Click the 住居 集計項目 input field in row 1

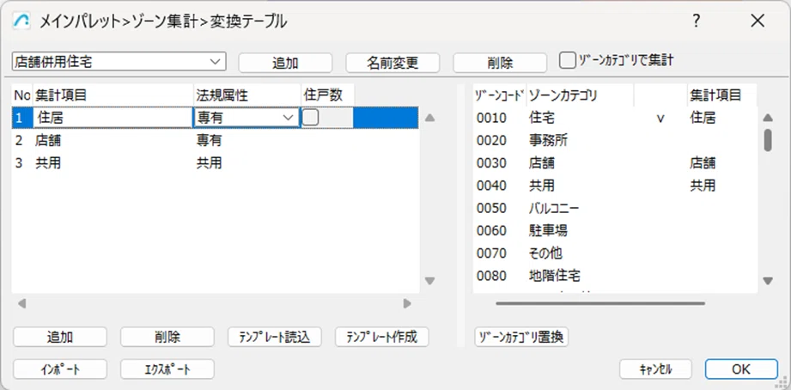pyautogui.click(x=113, y=118)
